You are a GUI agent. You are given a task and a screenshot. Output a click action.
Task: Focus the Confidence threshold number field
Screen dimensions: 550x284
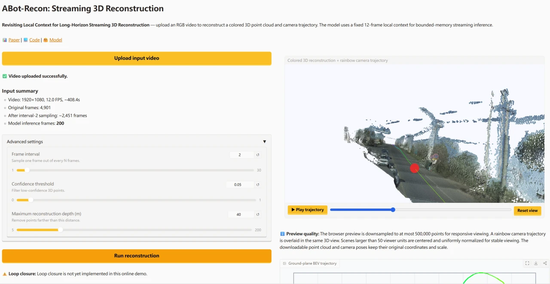240,185
